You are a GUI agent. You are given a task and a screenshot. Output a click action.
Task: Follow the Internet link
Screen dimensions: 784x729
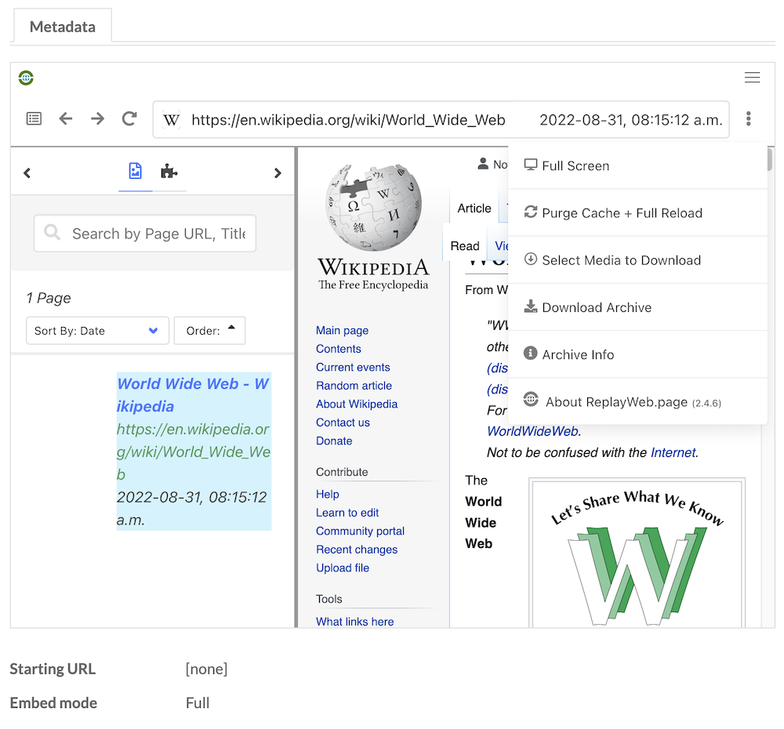click(x=673, y=452)
